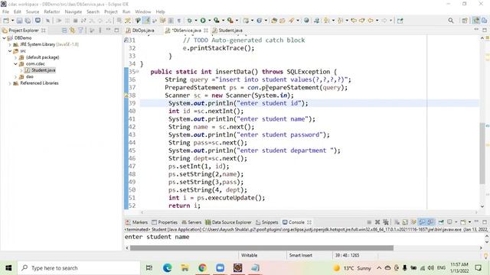Open the New wizard dropdown arrow
The width and height of the screenshot is (490, 275).
pos(12,21)
